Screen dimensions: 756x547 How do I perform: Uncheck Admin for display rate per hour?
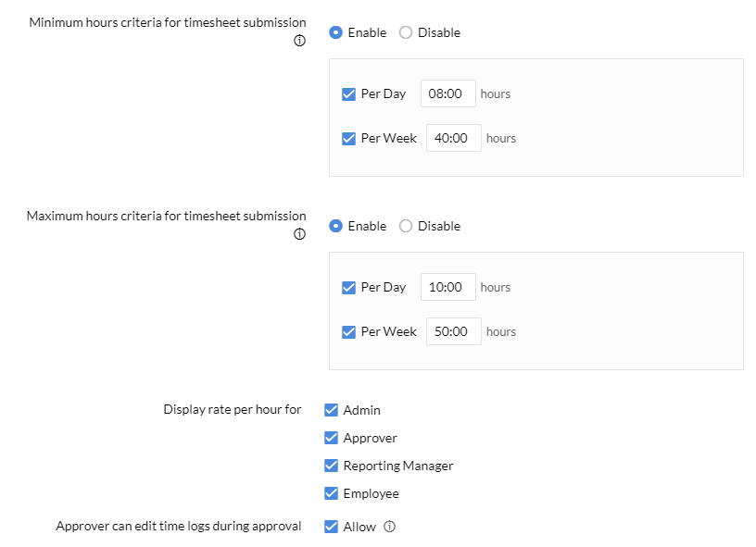click(332, 410)
